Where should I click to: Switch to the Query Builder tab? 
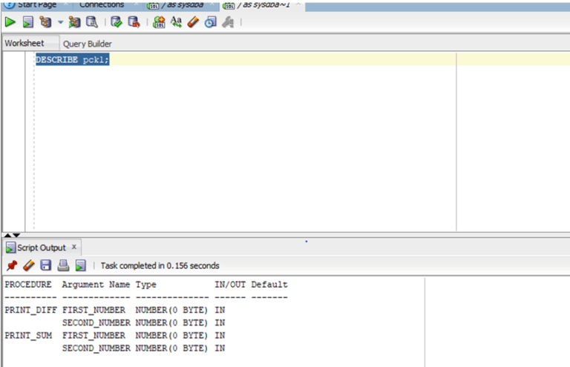(x=88, y=44)
